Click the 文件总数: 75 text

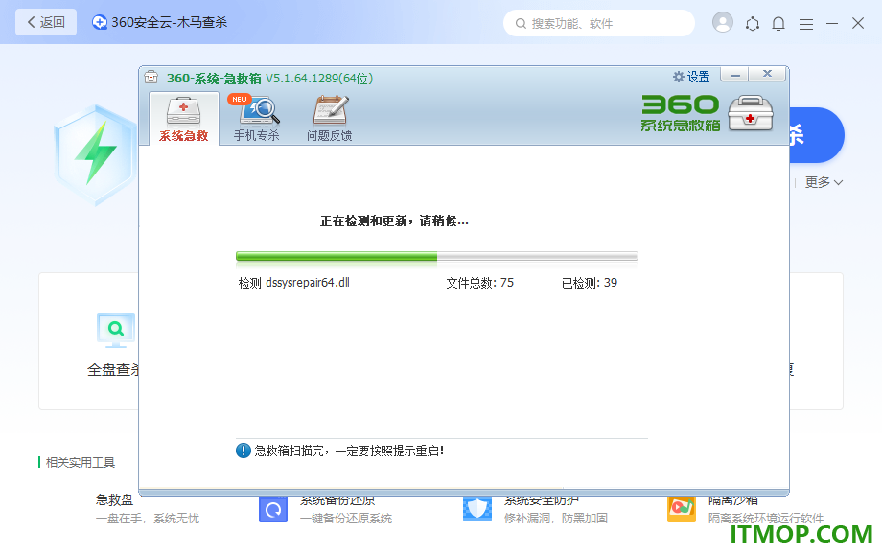pos(479,283)
